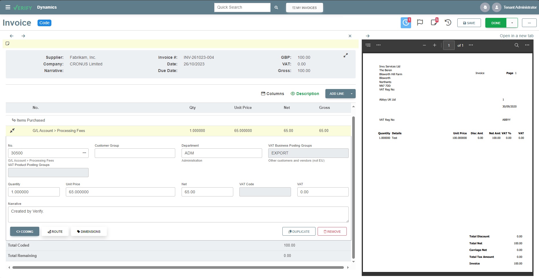The height and width of the screenshot is (278, 539).
Task: Click the horizontal scrollbar under the lines grid
Action: point(178,268)
